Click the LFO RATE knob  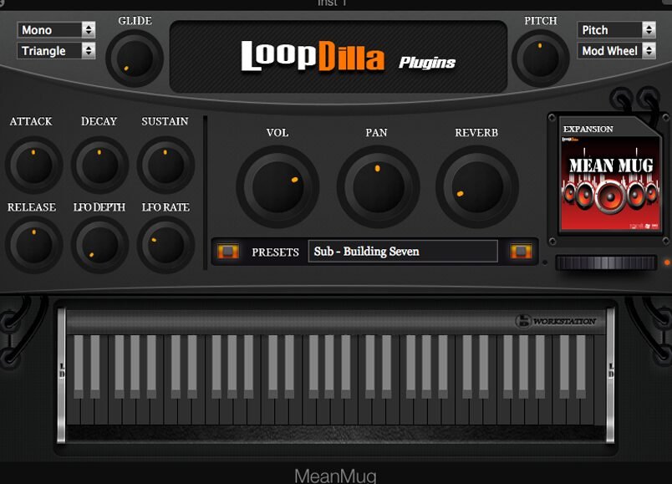[x=165, y=244]
